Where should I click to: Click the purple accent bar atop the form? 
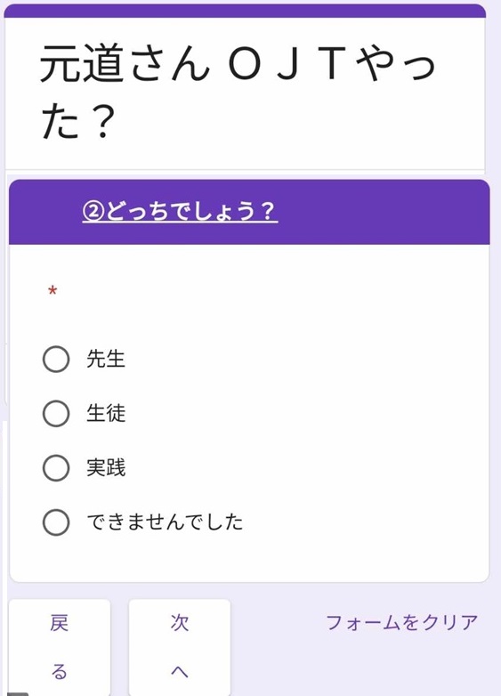pyautogui.click(x=245, y=11)
